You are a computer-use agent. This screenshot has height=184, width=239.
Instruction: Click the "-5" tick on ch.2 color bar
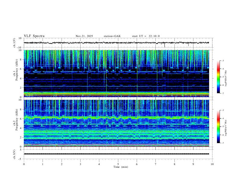[222, 127]
